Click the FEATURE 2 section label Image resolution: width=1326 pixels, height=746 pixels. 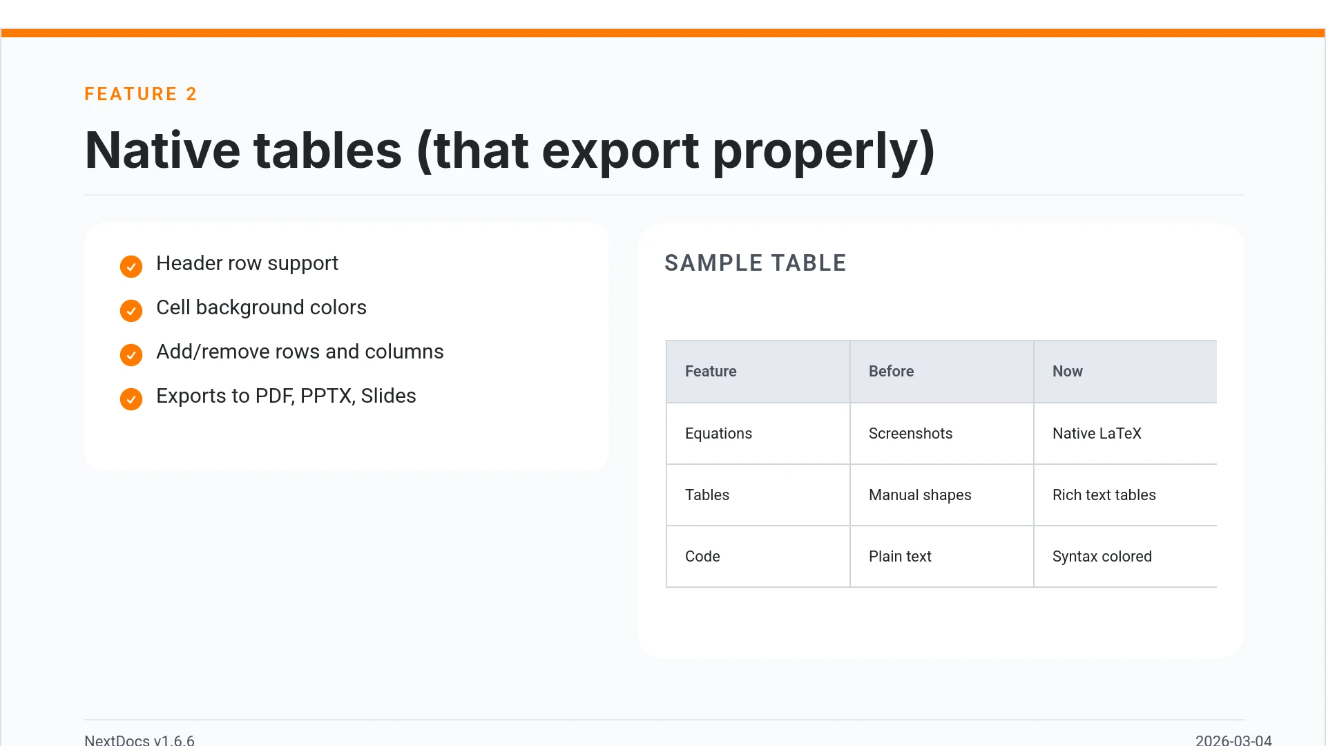141,94
